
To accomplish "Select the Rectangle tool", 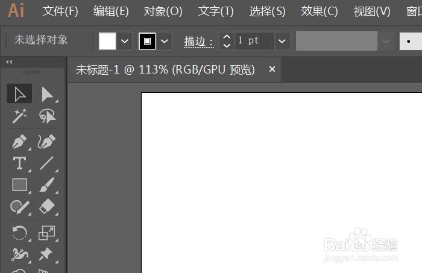I will pos(20,185).
